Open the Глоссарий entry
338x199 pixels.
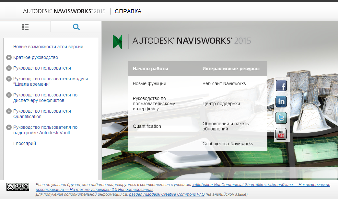coord(25,143)
